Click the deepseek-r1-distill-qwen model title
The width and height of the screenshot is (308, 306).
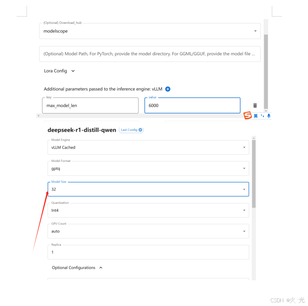pyautogui.click(x=82, y=130)
